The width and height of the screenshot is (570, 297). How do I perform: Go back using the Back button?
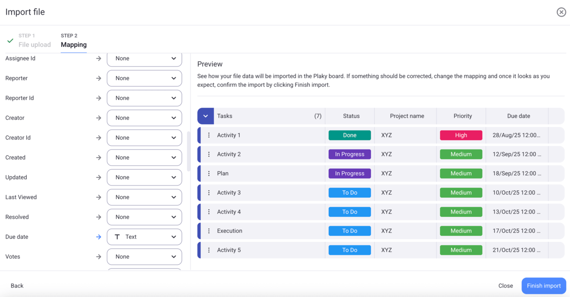[17, 286]
